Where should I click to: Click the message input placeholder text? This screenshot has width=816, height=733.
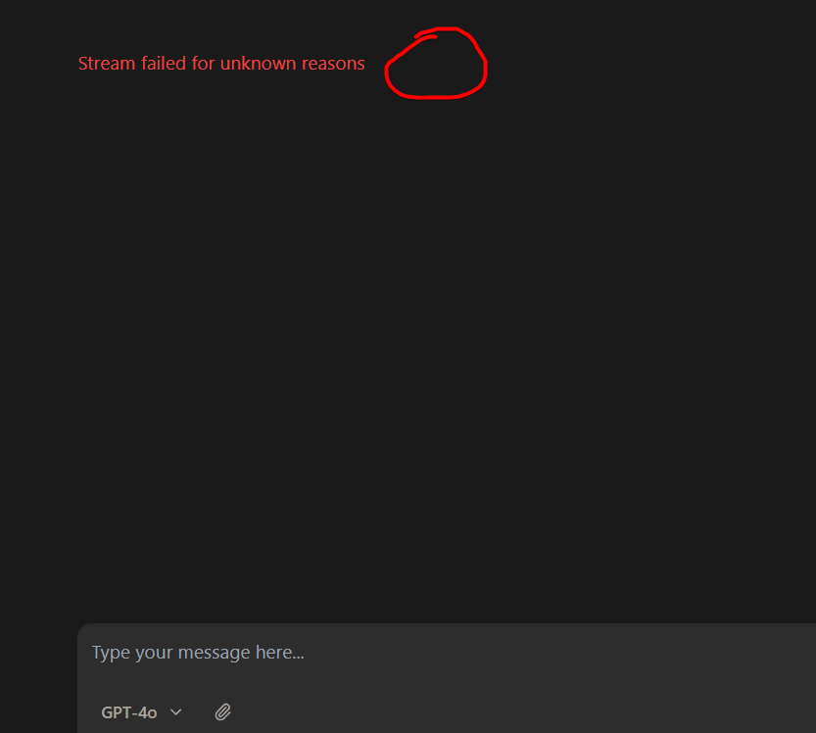click(x=198, y=653)
